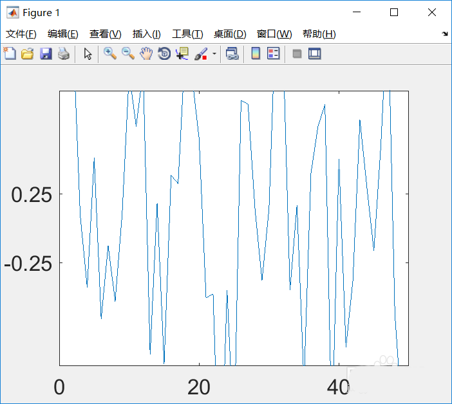
Task: Show plot tools and dock figure
Action: [315, 54]
